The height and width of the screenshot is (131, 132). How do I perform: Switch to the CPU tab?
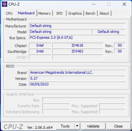pyautogui.click(x=9, y=13)
